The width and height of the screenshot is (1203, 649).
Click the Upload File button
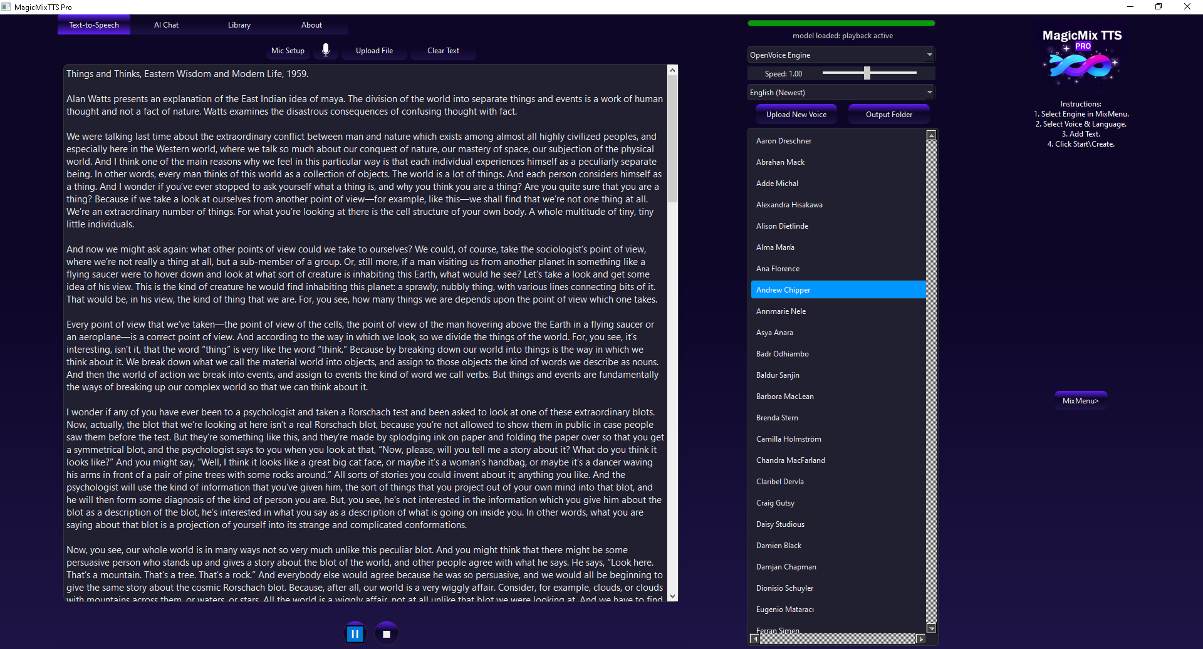coord(375,51)
